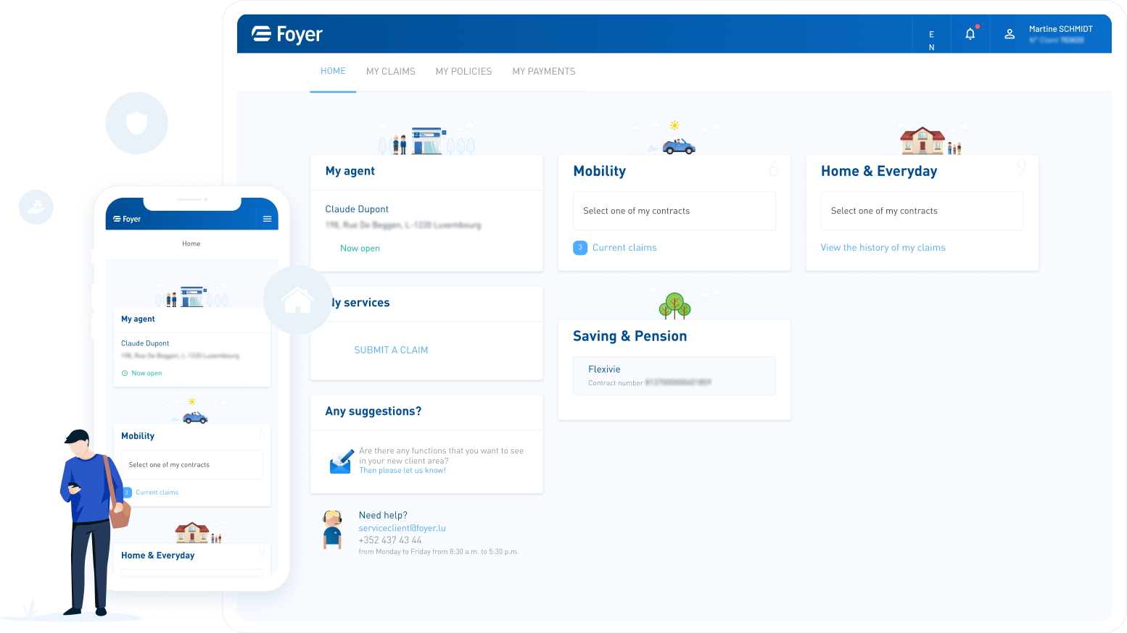The image size is (1127, 633).
Task: Open View the history of my claims
Action: tap(883, 248)
